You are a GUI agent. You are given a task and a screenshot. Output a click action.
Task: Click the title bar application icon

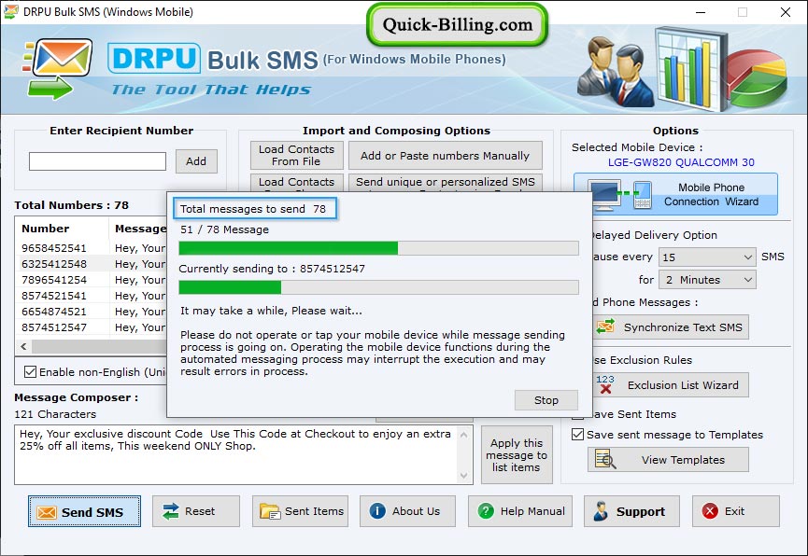(x=11, y=11)
